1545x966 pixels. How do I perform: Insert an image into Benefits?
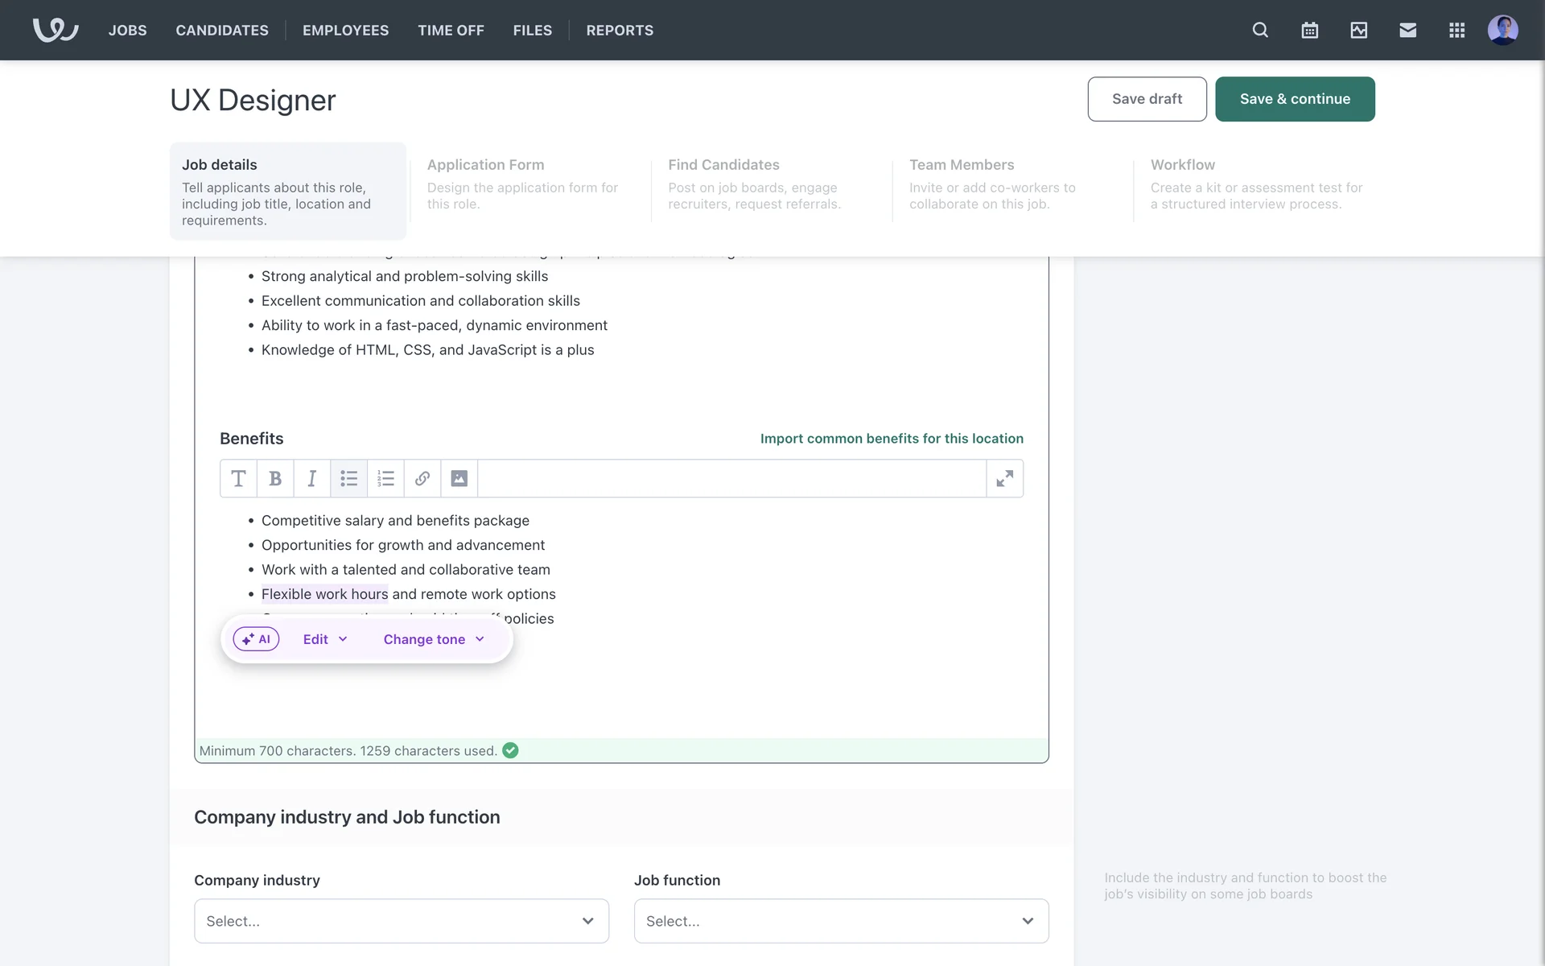click(459, 479)
